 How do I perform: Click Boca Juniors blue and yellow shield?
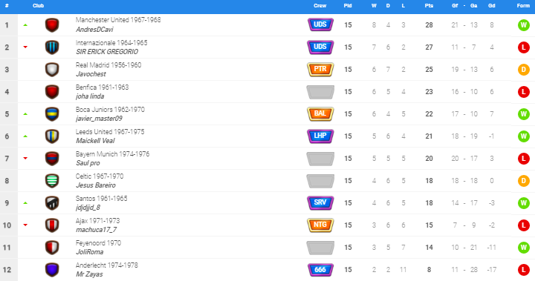point(52,114)
